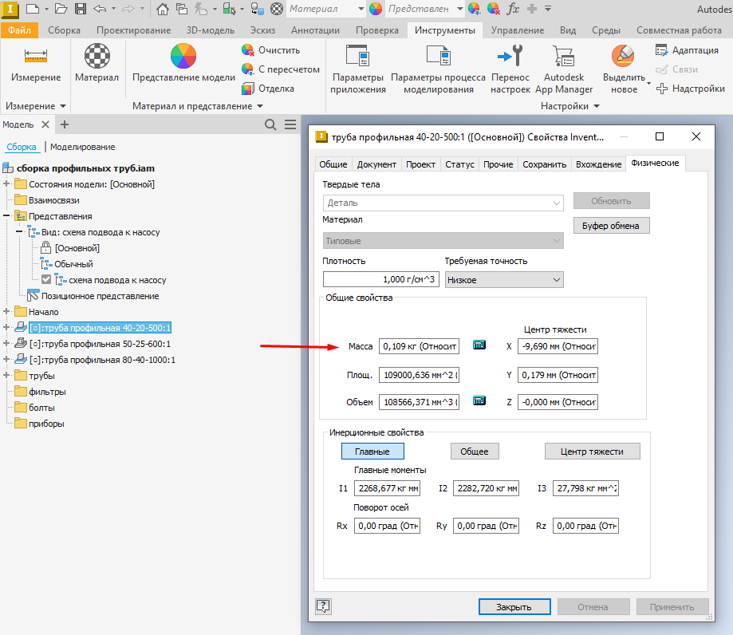The height and width of the screenshot is (635, 733).
Task: Select труба профильная 80-40-1000:1 in tree
Action: [x=102, y=360]
